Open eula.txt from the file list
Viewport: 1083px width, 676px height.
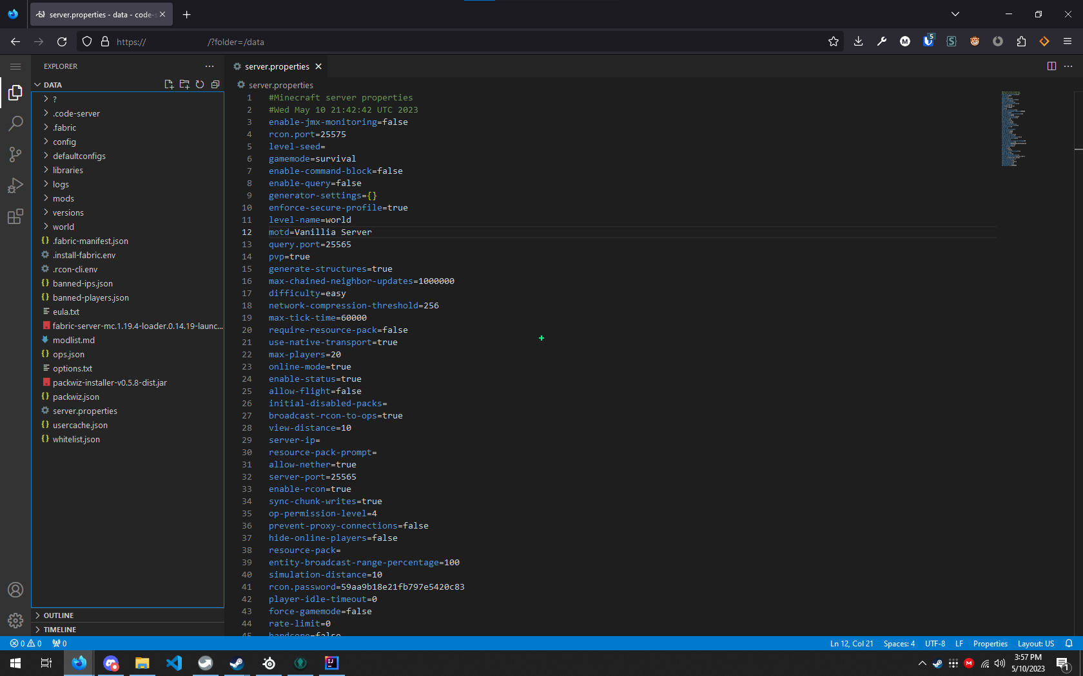click(x=66, y=312)
